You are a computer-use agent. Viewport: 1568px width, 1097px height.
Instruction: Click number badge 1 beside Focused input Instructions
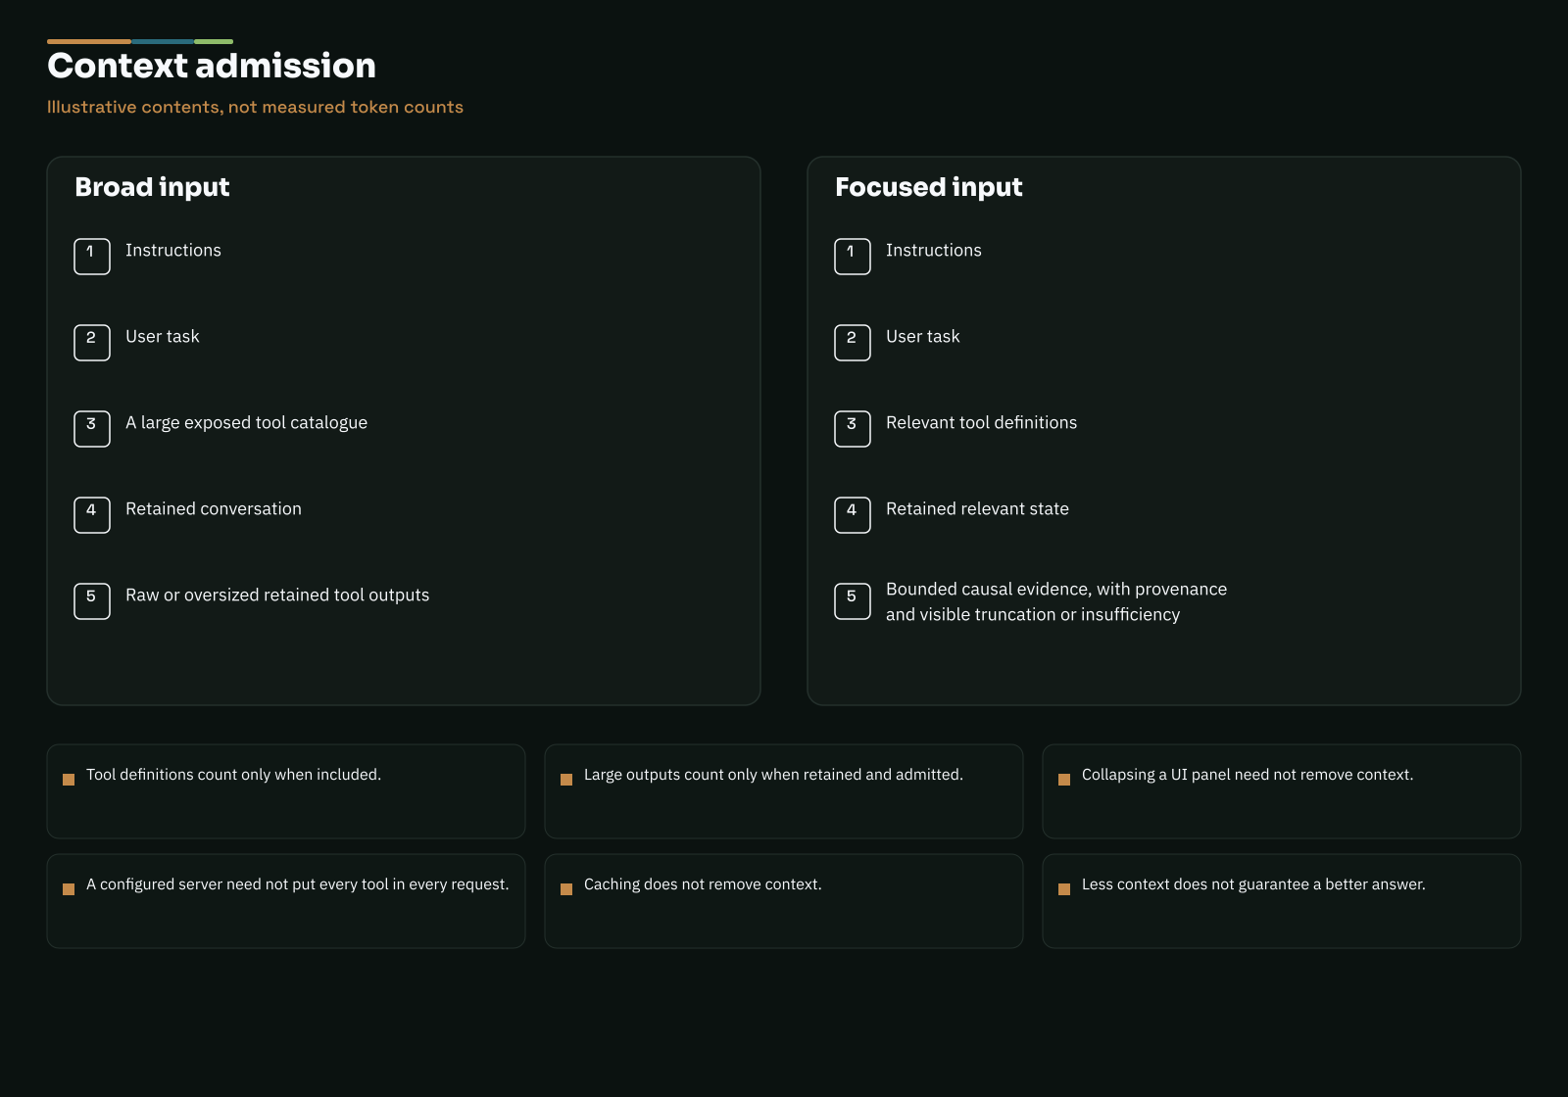pos(853,257)
